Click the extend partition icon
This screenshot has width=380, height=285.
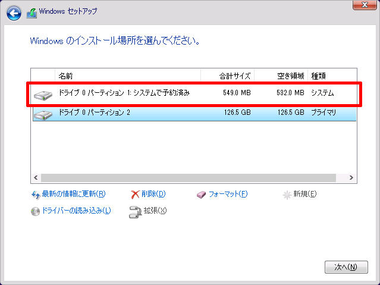135,212
